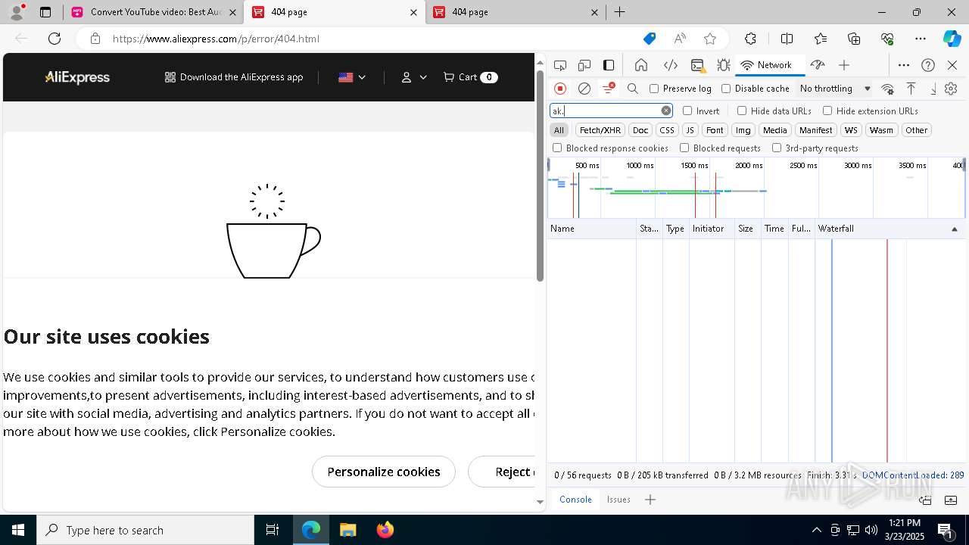969x545 pixels.
Task: Click Download the AliExpress app link
Action: pos(234,77)
